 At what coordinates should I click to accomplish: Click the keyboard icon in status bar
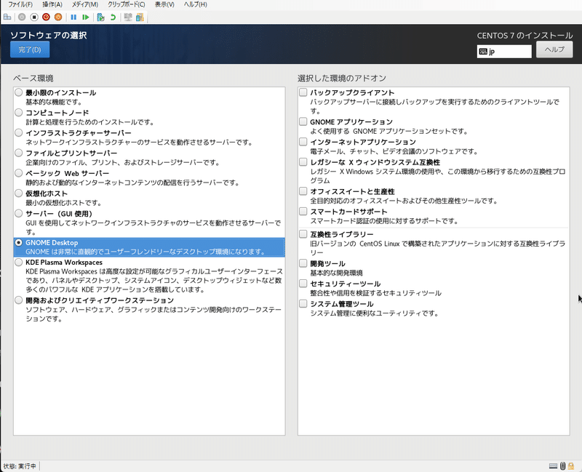(554, 465)
